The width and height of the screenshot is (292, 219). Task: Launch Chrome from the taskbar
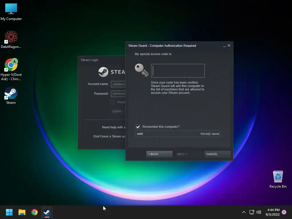35,212
